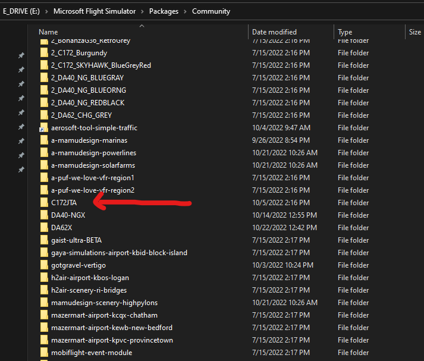424x361 pixels.
Task: Click the C172JTA folder icon
Action: [44, 203]
